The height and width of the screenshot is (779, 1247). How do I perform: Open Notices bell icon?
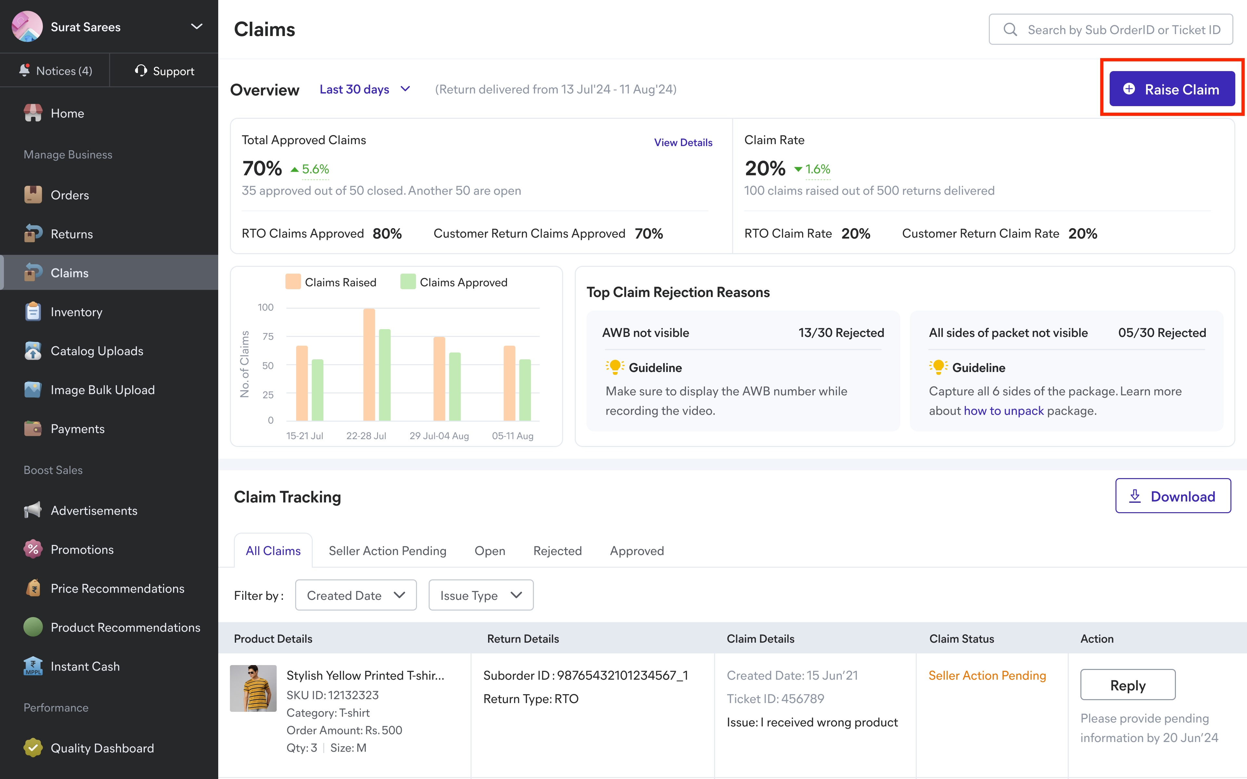[25, 70]
